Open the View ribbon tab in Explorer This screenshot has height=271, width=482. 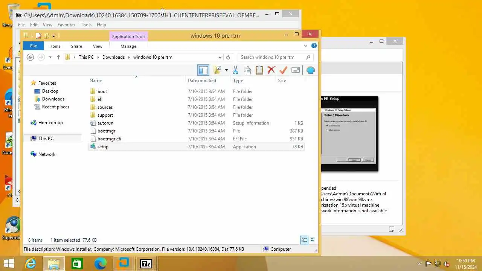tap(98, 46)
